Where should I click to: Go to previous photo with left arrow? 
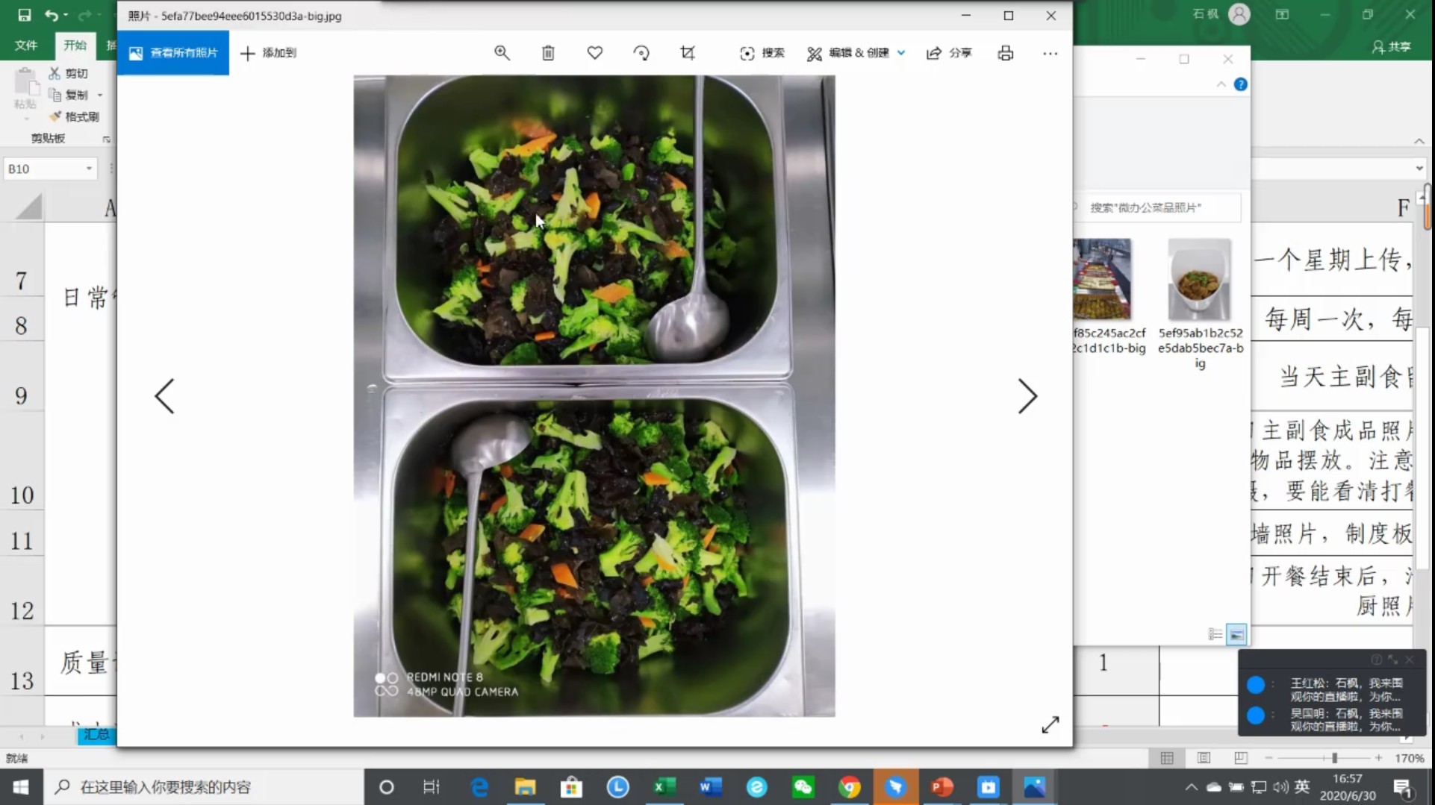pyautogui.click(x=164, y=396)
